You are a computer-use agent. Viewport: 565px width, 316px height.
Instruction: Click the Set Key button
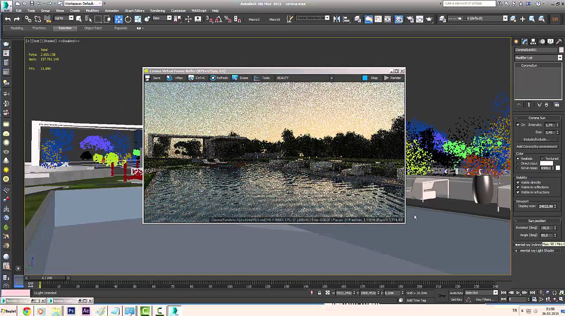click(x=456, y=300)
